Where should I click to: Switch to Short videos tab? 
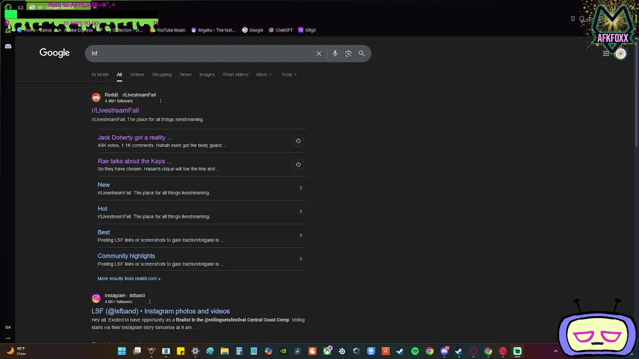click(236, 74)
